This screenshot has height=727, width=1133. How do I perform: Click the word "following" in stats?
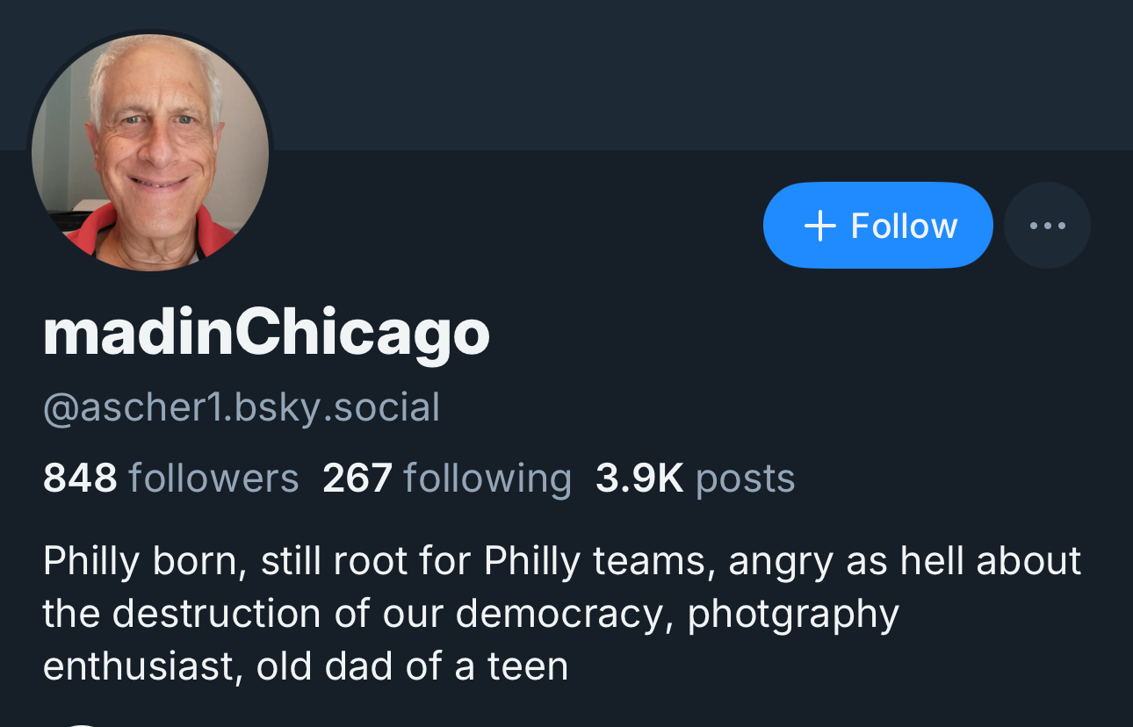point(487,479)
